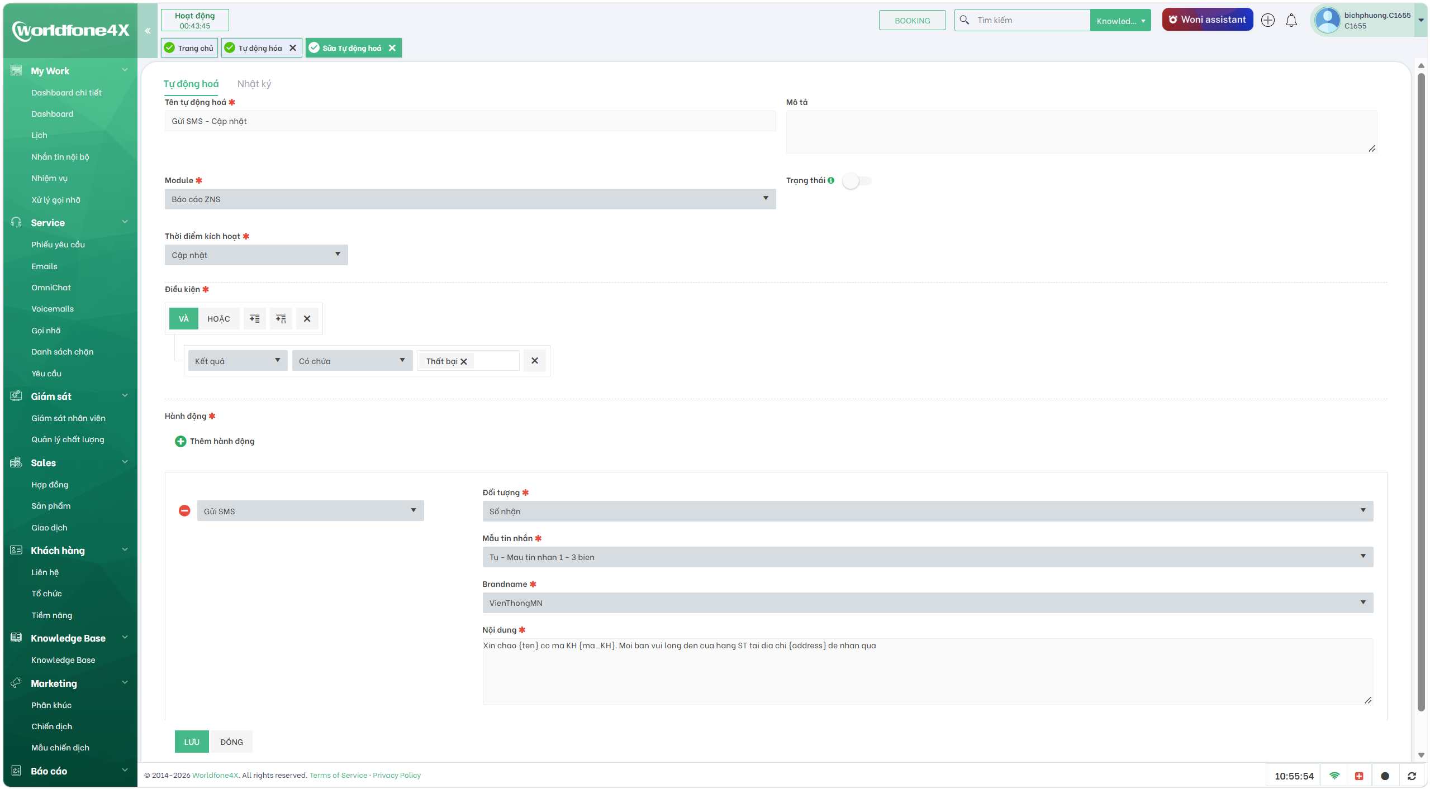Click the Tên tự động hoá input field

(x=470, y=121)
